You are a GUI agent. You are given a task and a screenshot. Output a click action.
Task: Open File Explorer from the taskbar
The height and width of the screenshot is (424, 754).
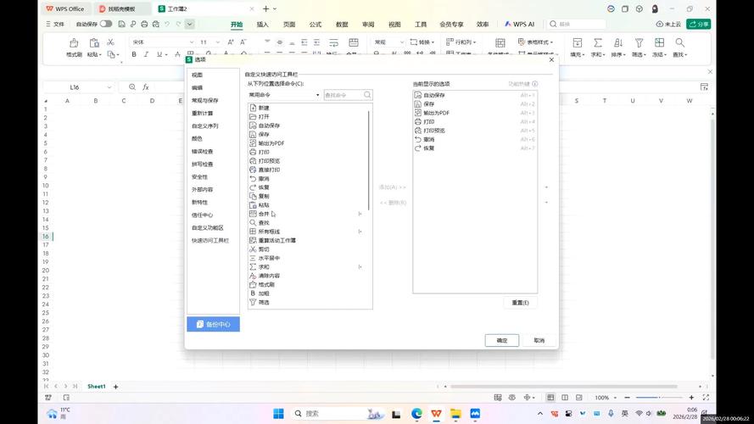pos(455,414)
